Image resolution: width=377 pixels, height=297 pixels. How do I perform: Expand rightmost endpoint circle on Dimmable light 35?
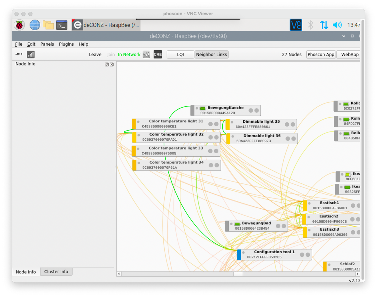(x=293, y=124)
